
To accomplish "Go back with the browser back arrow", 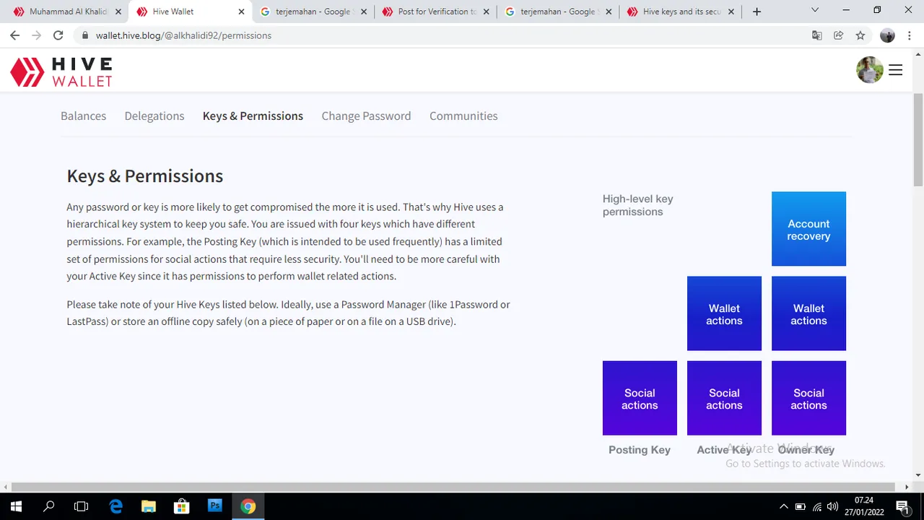I will (14, 35).
